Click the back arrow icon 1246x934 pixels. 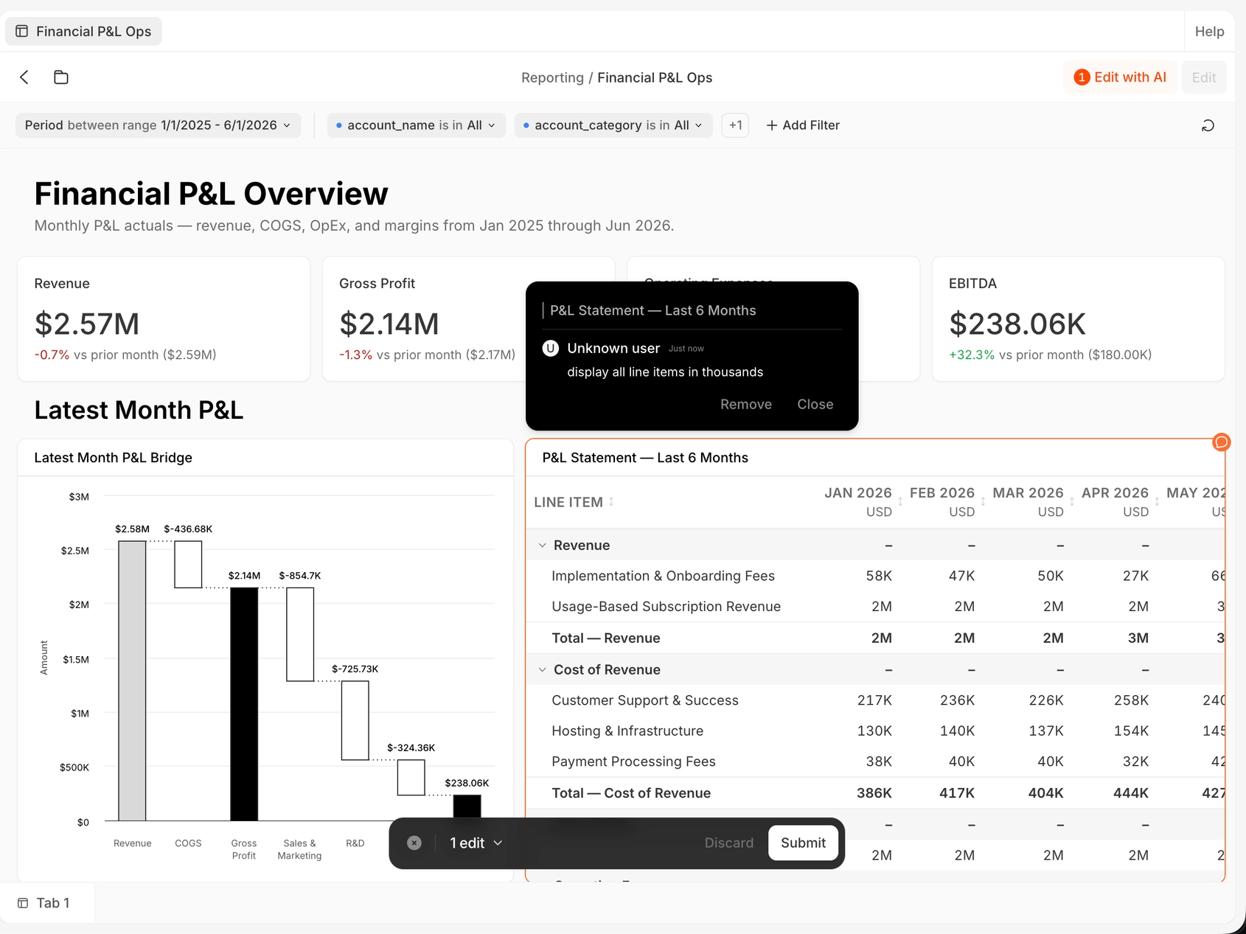coord(24,77)
